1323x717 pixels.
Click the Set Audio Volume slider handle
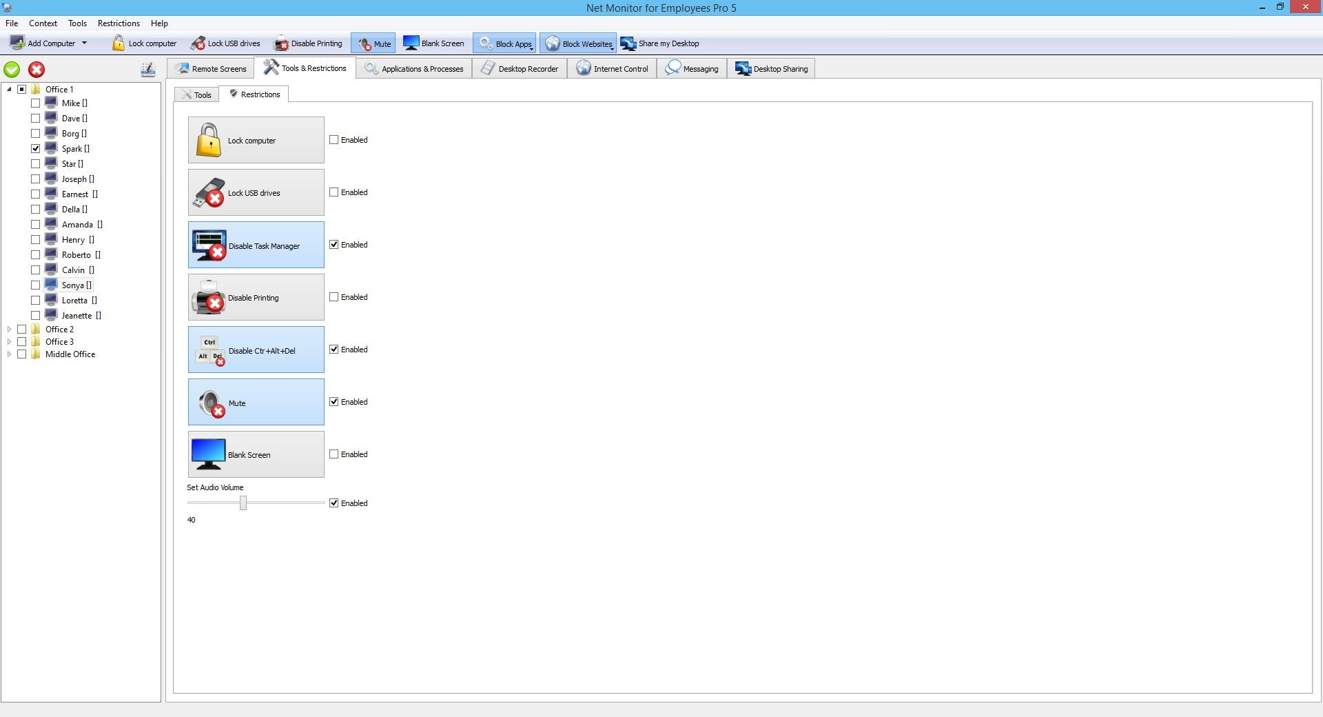pyautogui.click(x=243, y=503)
